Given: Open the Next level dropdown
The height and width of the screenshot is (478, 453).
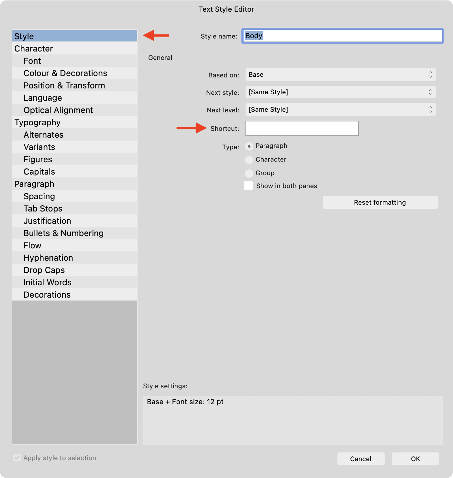Looking at the screenshot, I should coord(340,109).
